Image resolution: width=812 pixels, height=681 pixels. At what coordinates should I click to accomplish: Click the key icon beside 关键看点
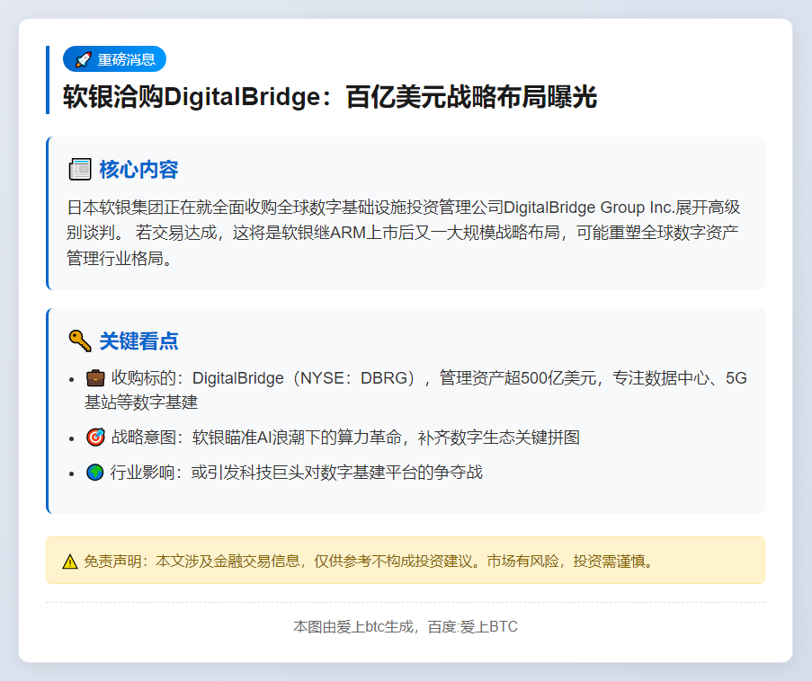(80, 341)
